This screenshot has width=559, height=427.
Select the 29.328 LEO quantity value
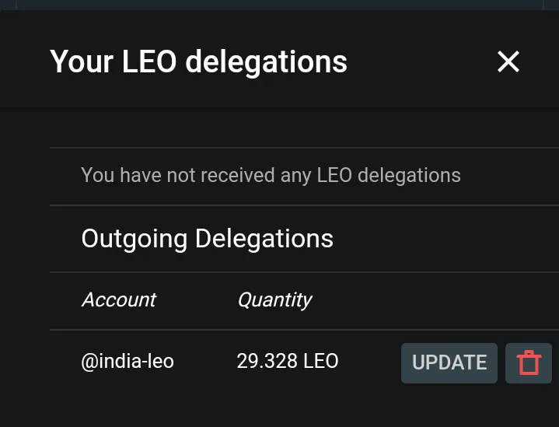[288, 361]
